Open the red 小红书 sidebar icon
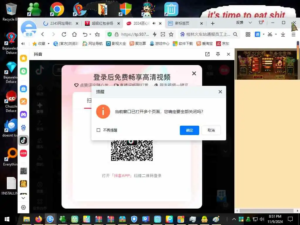300x225 pixels. point(23,153)
